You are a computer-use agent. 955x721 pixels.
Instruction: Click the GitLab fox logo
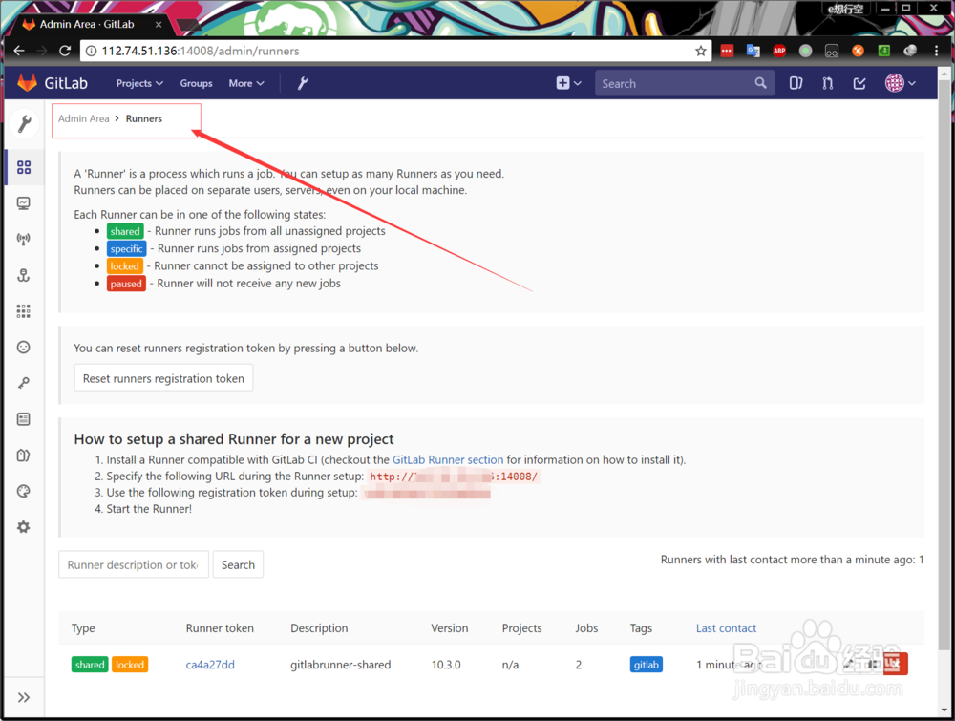[27, 83]
